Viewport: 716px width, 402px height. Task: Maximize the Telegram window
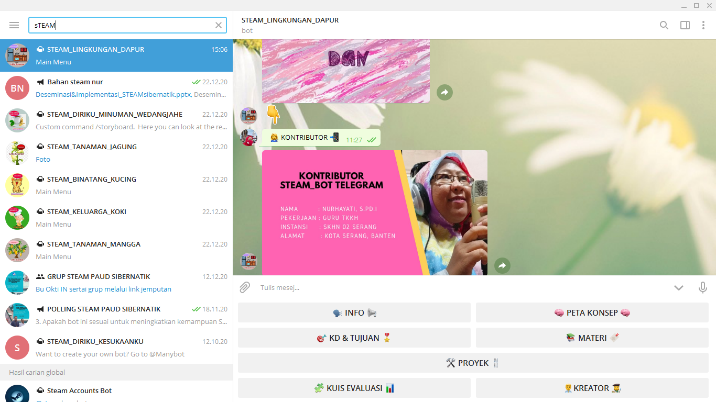697,5
